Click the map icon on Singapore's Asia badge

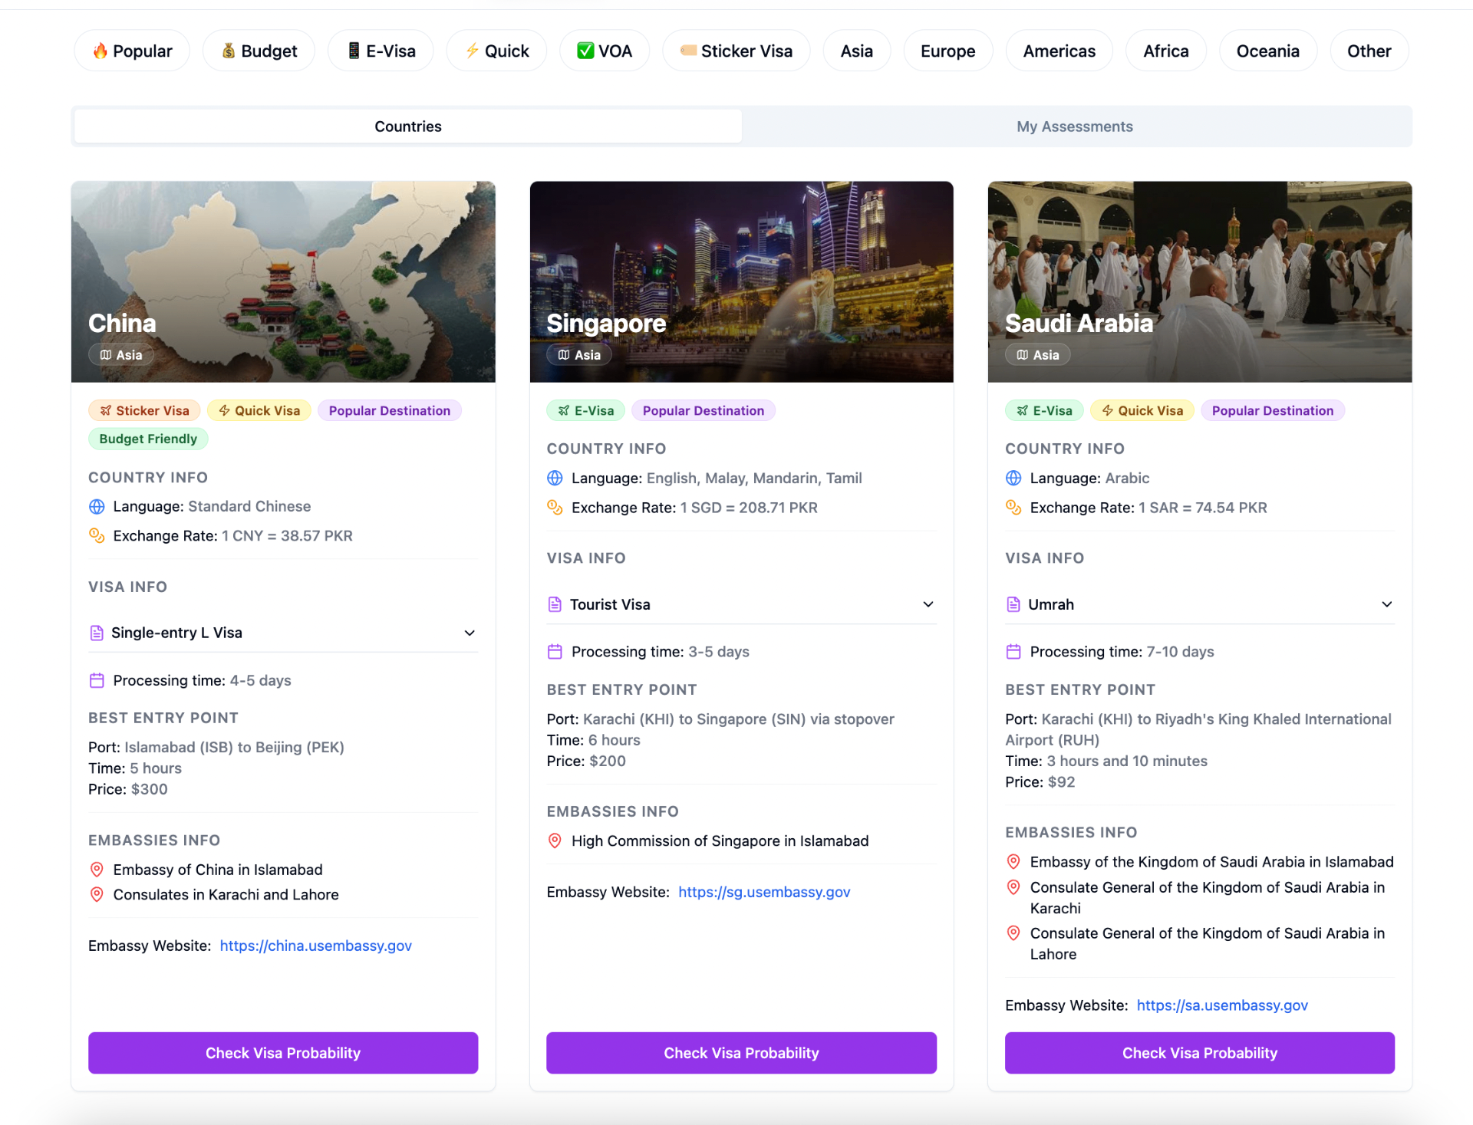tap(564, 355)
